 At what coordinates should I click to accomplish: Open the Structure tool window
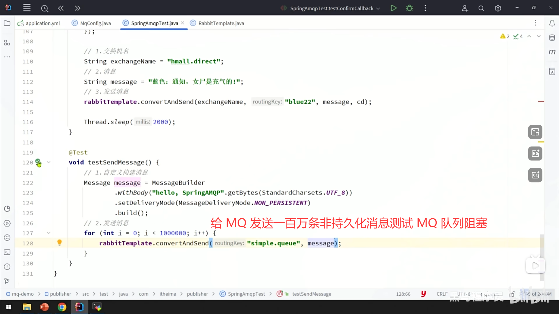point(7,43)
